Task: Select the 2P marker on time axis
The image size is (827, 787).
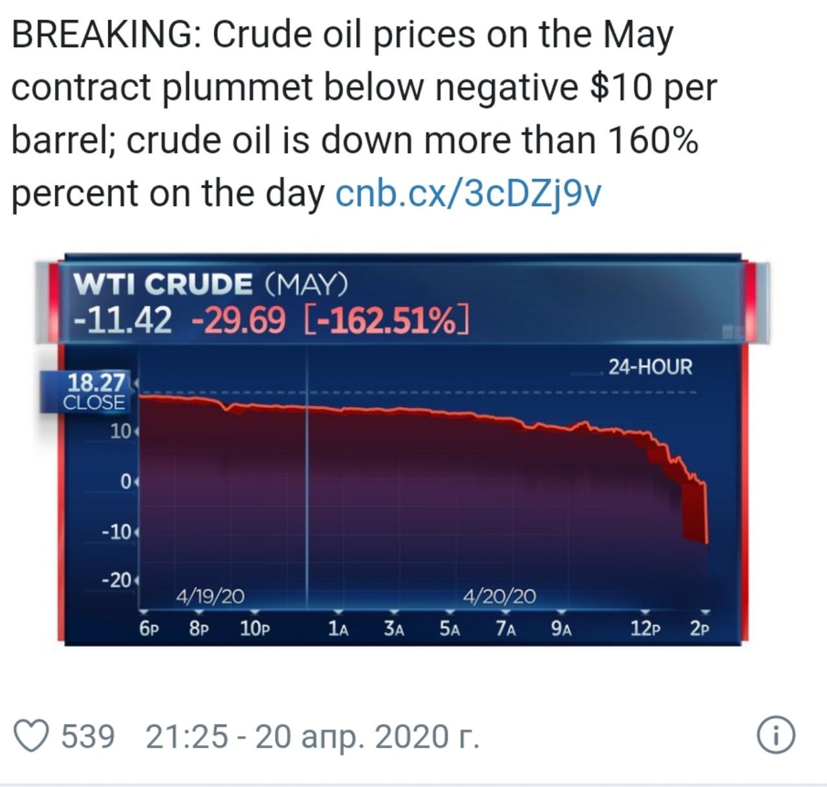Action: click(700, 628)
